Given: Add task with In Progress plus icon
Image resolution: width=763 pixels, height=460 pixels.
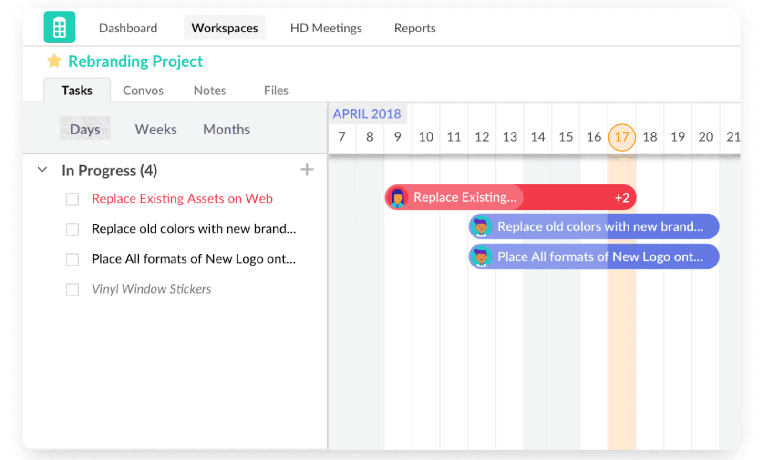Looking at the screenshot, I should pyautogui.click(x=307, y=170).
